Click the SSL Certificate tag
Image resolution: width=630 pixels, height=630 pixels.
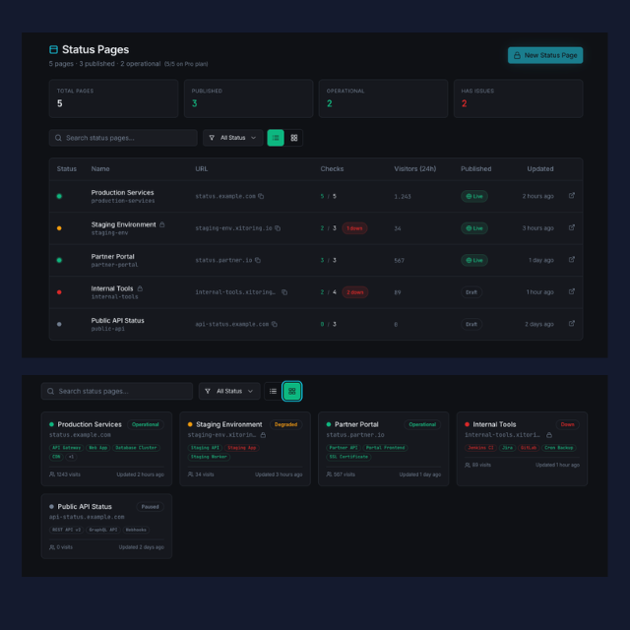click(x=348, y=457)
